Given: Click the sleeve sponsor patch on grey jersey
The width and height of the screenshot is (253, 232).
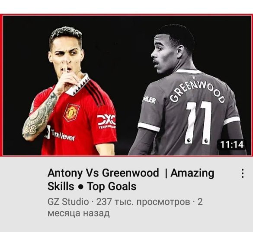Looking at the screenshot, I should coord(149,100).
